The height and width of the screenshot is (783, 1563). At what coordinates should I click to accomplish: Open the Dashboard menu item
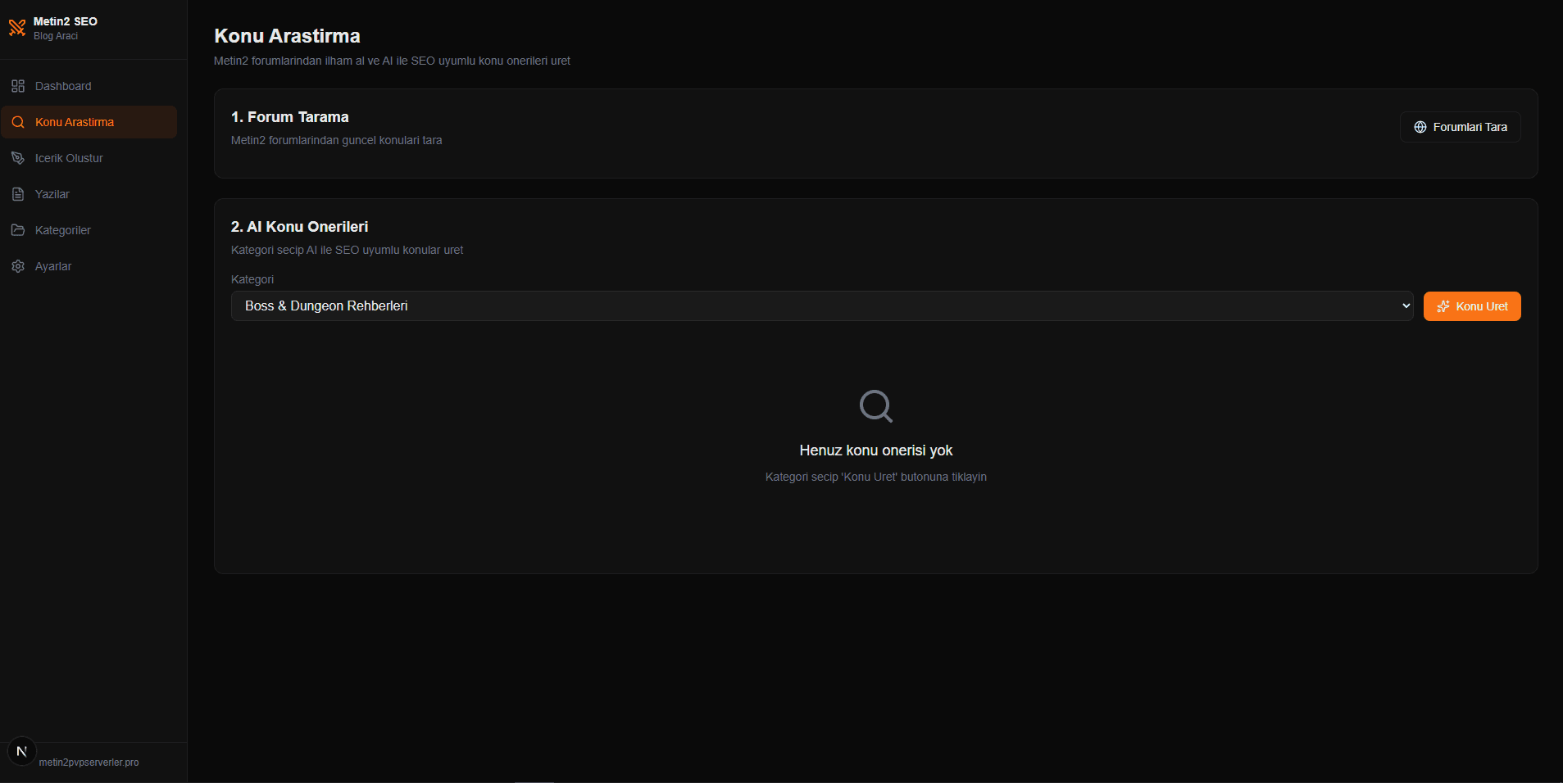63,86
